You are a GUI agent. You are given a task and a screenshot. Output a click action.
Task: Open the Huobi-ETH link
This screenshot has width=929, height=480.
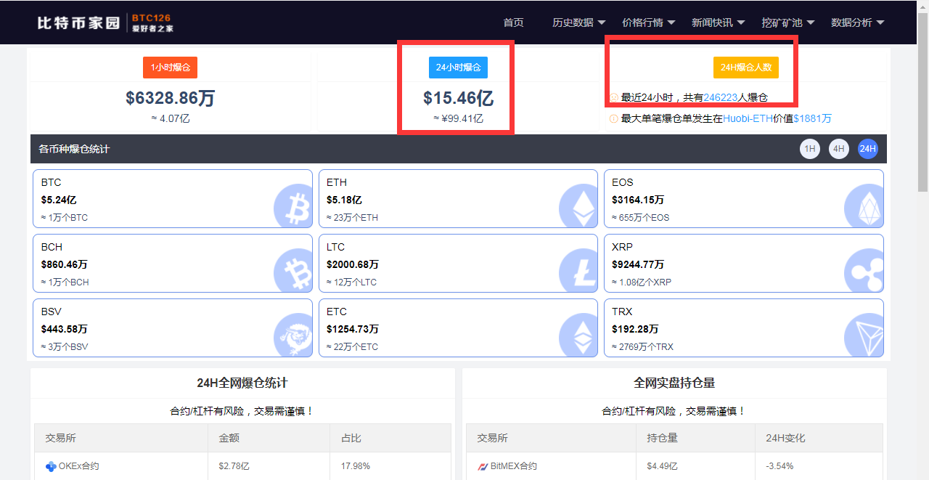[748, 118]
